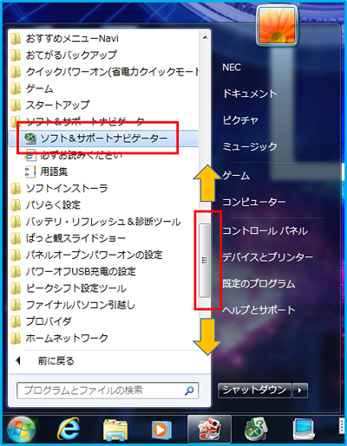347x446 pixels.
Task: Open ミュージック library link
Action: [x=250, y=146]
